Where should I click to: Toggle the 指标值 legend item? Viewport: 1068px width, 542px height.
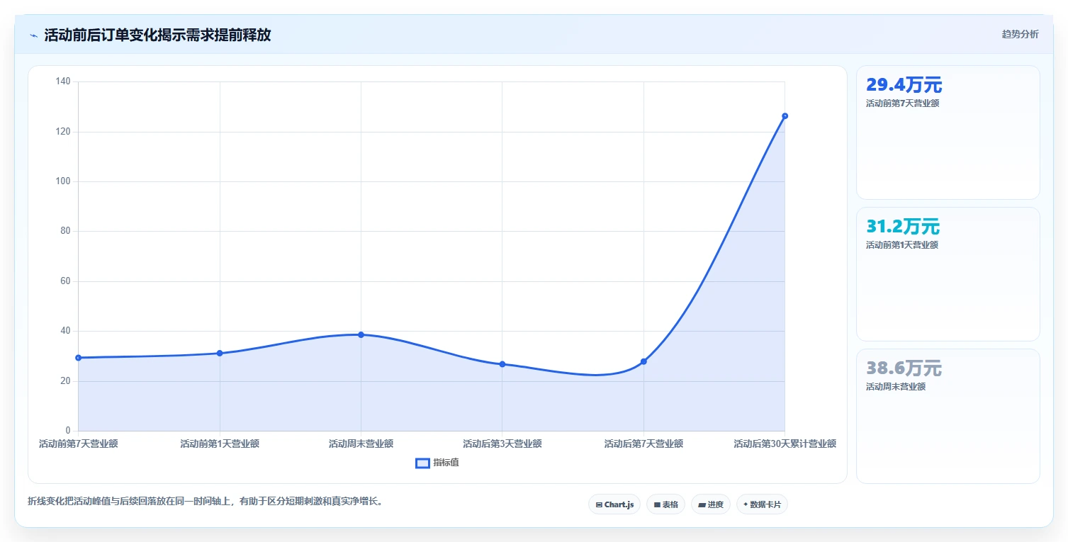(x=437, y=463)
